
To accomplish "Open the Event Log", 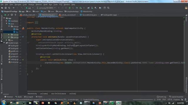I will (x=162, y=97).
